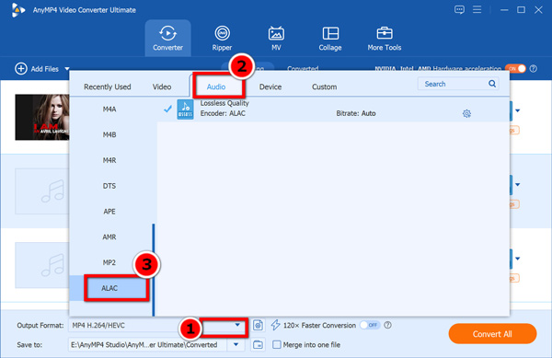Viewport: 552px width, 358px height.
Task: Click the format list scrollbar
Action: pyautogui.click(x=154, y=270)
